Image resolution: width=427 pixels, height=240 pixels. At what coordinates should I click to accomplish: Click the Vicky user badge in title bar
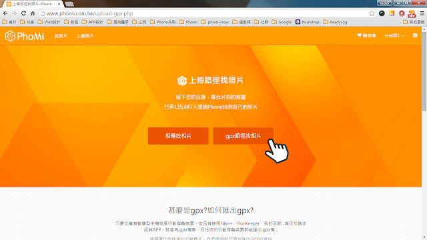(x=384, y=3)
